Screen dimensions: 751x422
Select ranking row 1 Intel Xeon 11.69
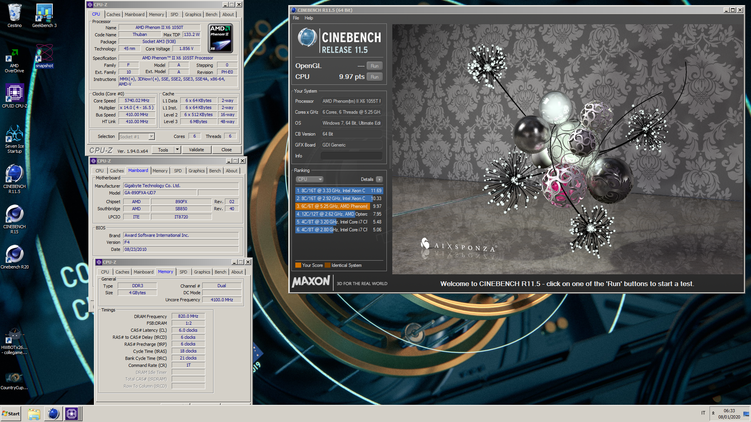pyautogui.click(x=339, y=191)
